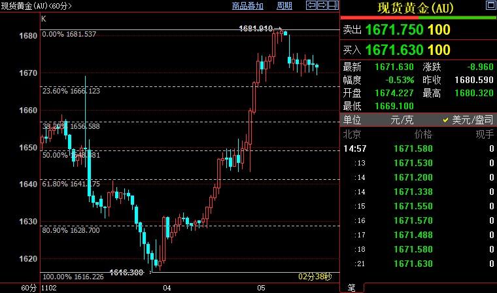Click the right arrow navigation icon
The width and height of the screenshot is (497, 293).
point(321,6)
